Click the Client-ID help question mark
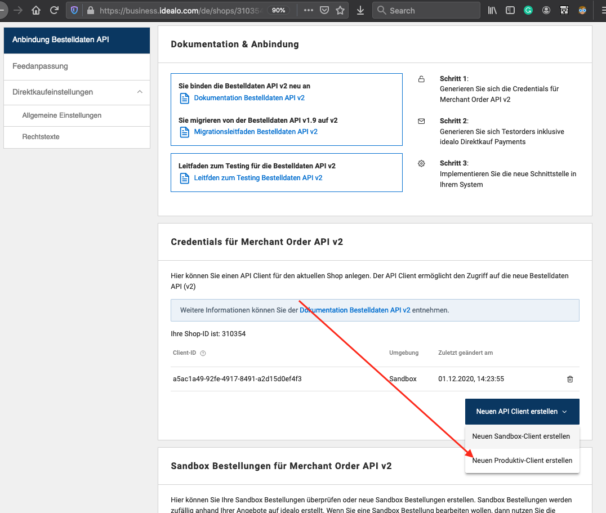The height and width of the screenshot is (513, 606). click(203, 353)
